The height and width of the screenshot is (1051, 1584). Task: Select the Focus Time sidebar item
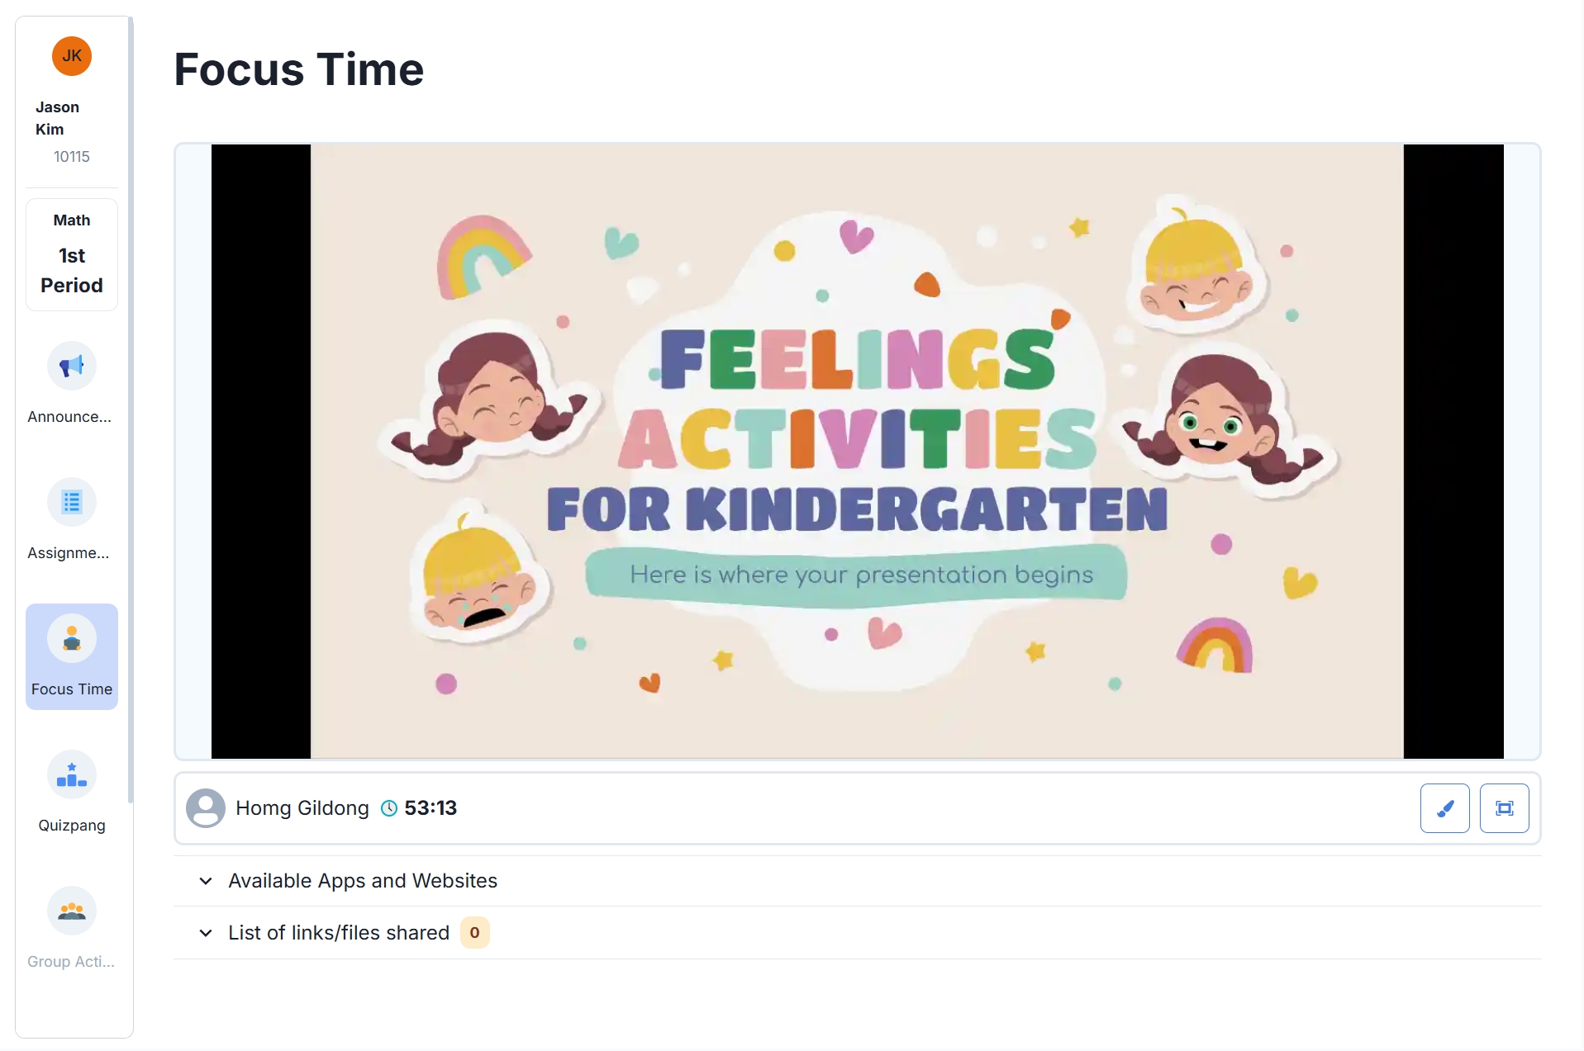72,656
